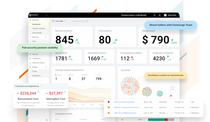Click the Low respond speed value 799
Image resolution: width=210 pixels, height=122 pixels.
(98, 79)
